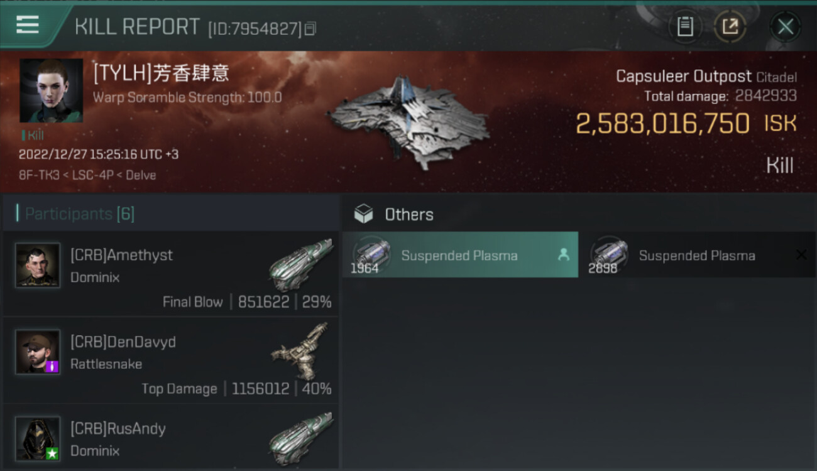The width and height of the screenshot is (817, 471).
Task: Click victim name [TYLH]芳香肆意
Action: click(x=161, y=73)
